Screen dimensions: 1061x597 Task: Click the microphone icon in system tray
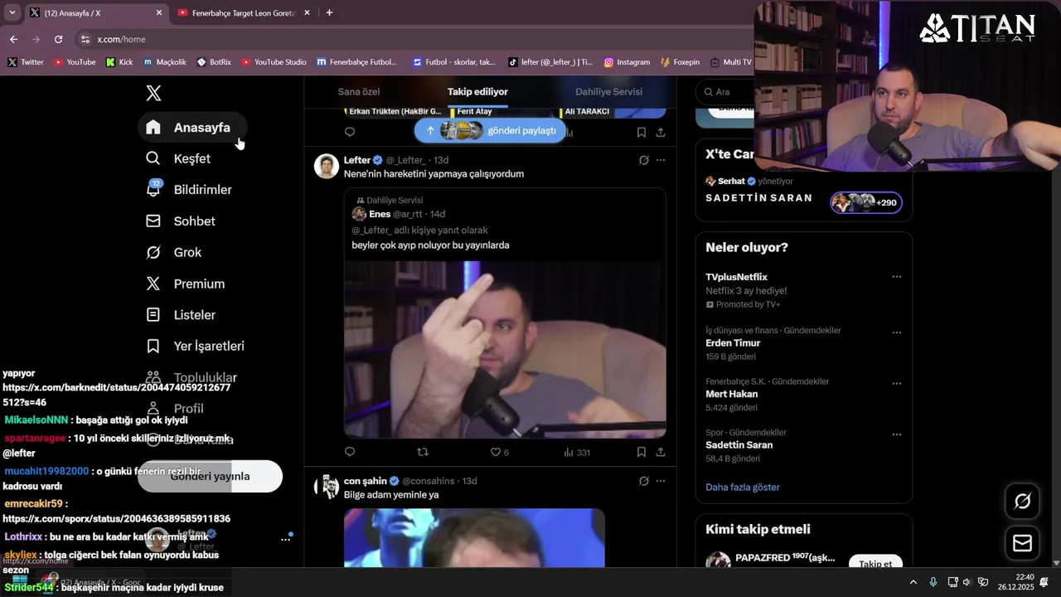point(933,582)
